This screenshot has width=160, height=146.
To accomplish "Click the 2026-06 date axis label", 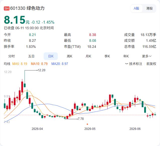I will [x=135, y=129].
